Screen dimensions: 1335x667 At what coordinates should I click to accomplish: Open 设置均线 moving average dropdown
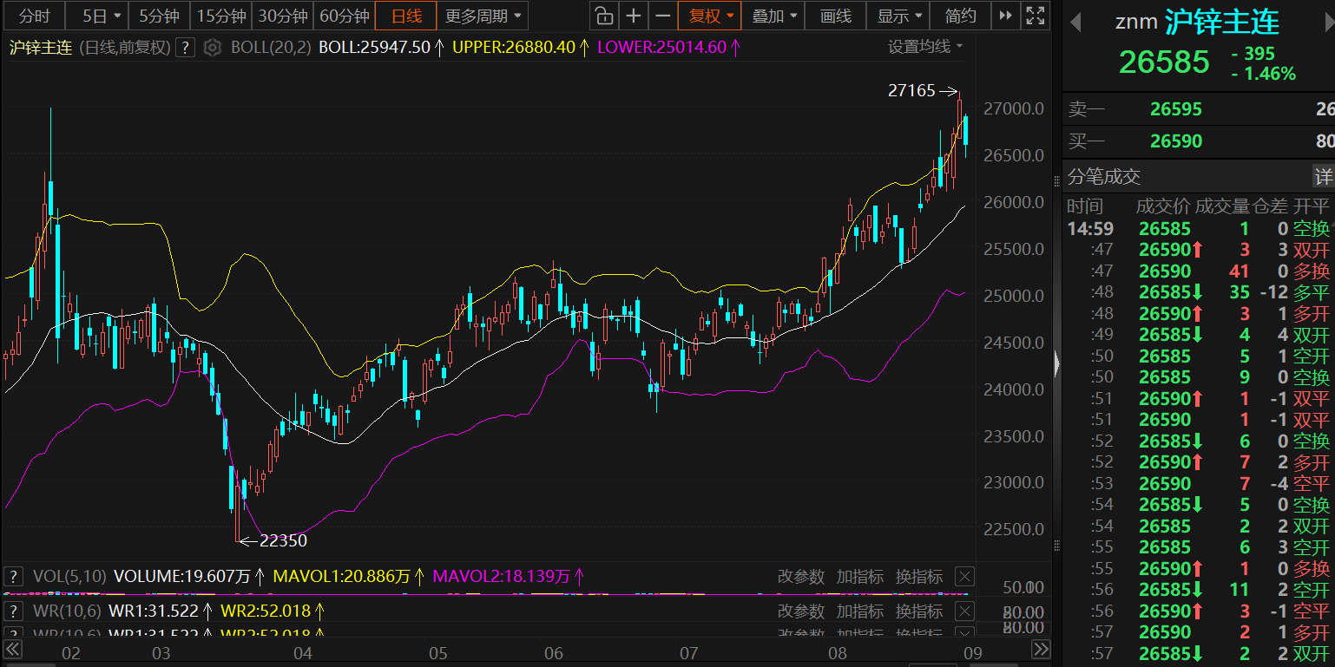point(925,47)
